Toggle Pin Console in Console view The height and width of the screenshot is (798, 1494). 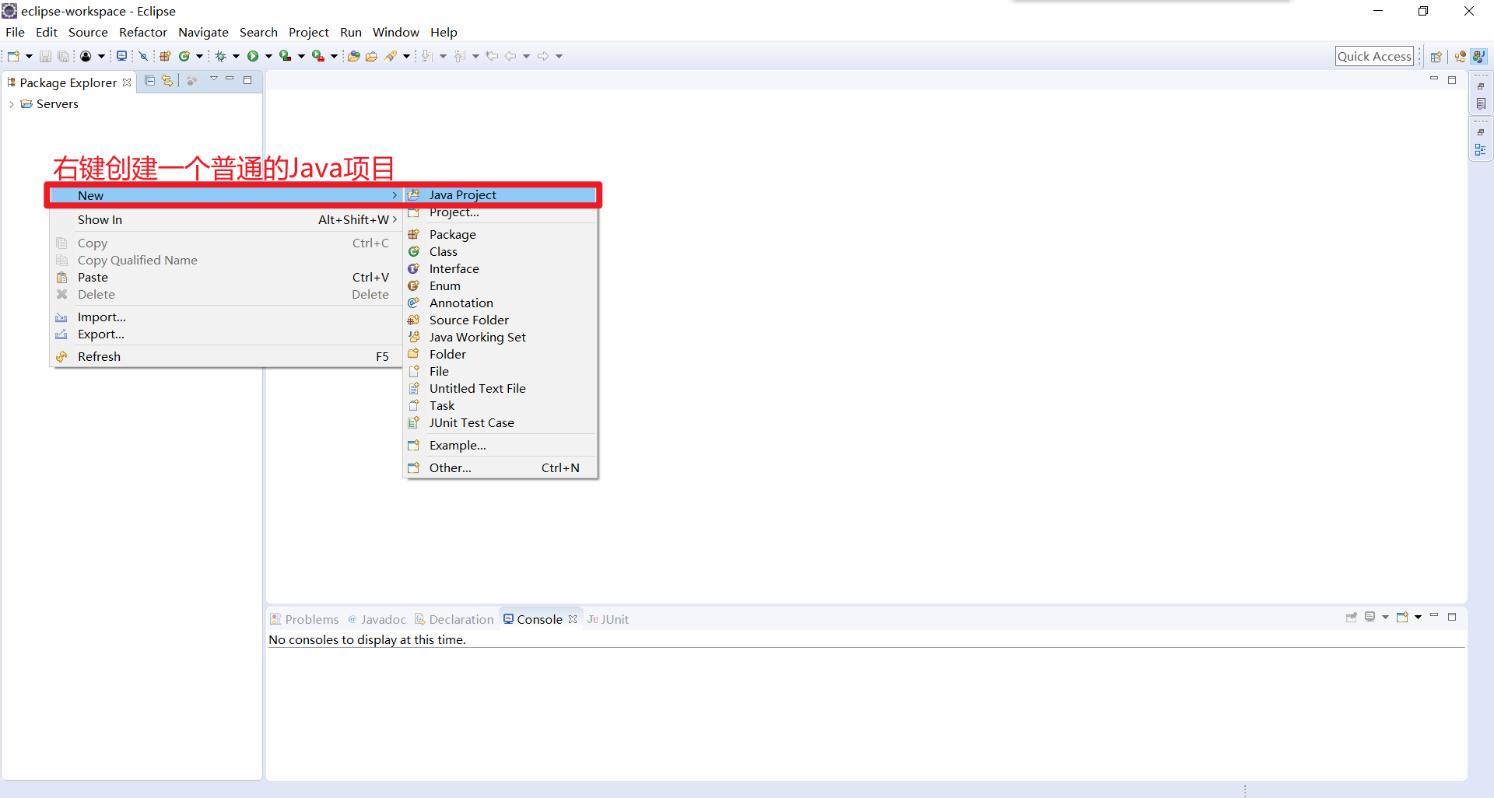click(x=1352, y=617)
